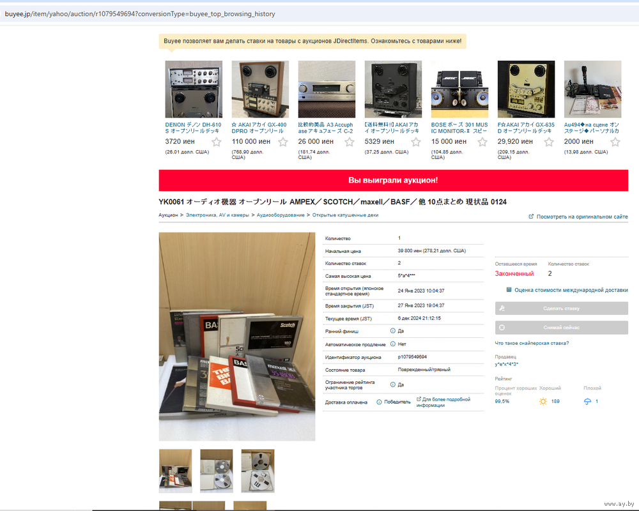Click the large main tape boxes photo
639x511 pixels.
tap(237, 337)
